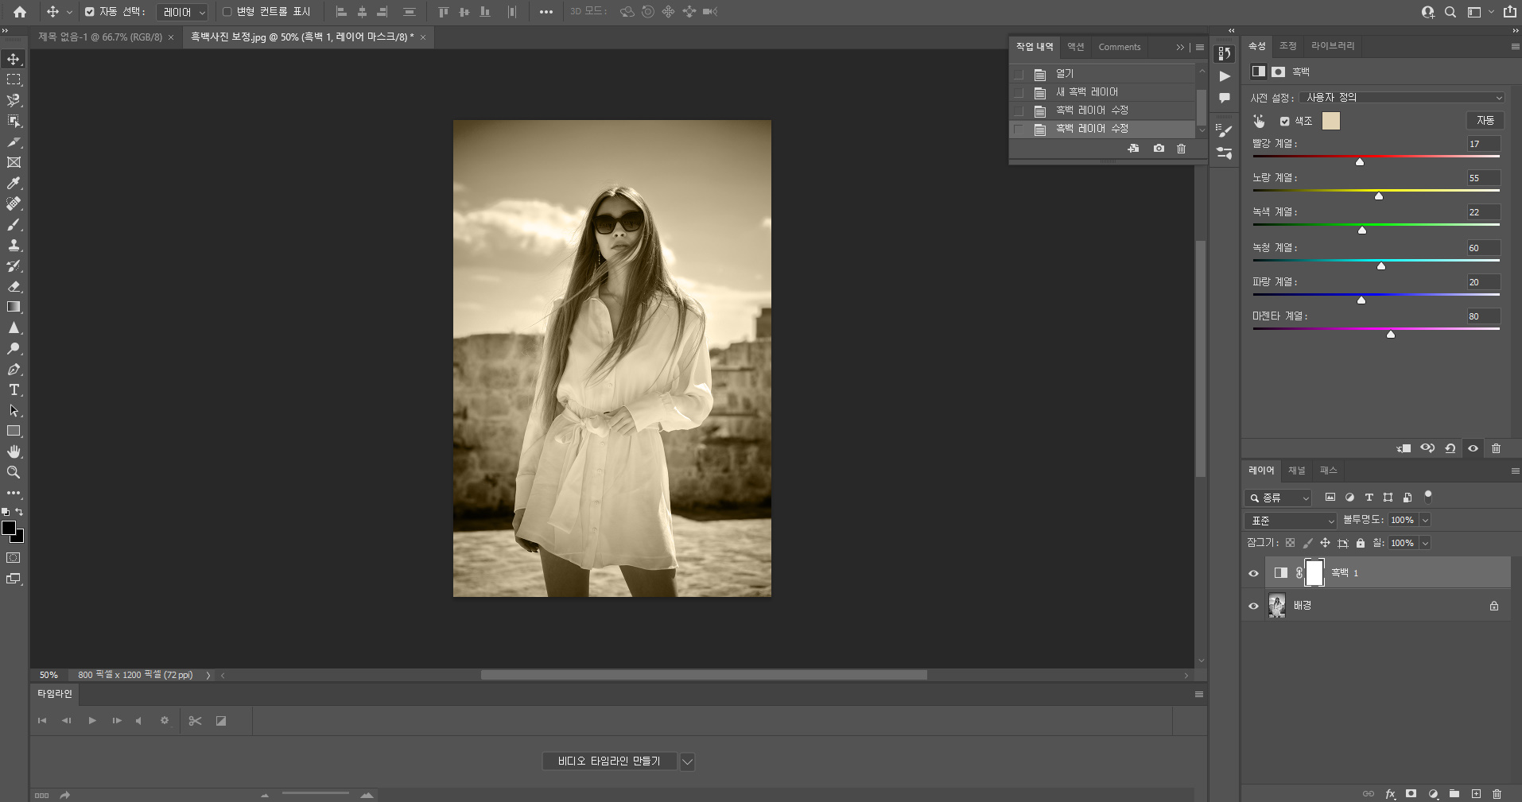Select the Move tool

[14, 60]
